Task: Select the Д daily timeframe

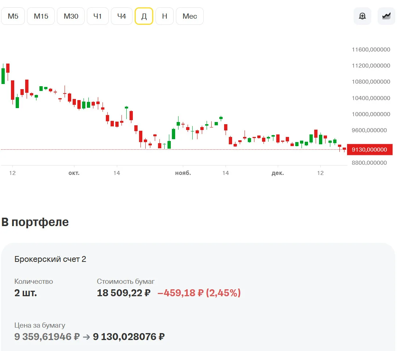Action: (x=144, y=16)
